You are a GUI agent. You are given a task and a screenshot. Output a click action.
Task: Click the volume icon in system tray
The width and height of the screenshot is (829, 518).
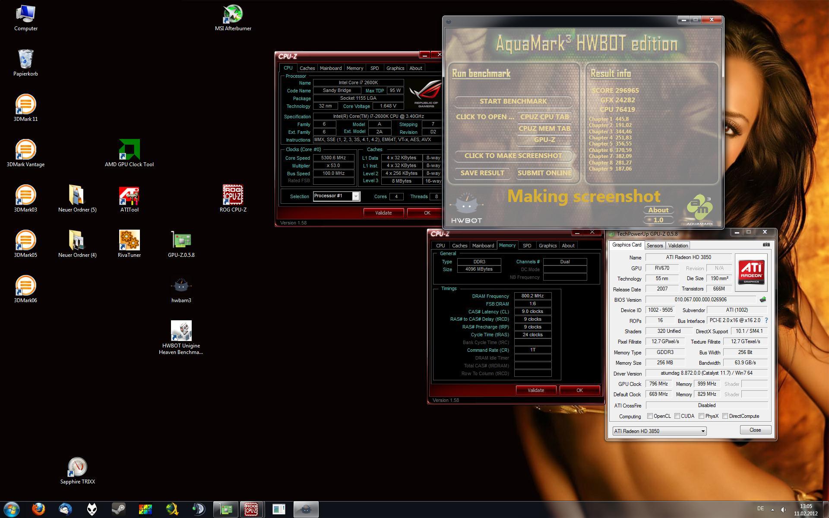pyautogui.click(x=783, y=509)
